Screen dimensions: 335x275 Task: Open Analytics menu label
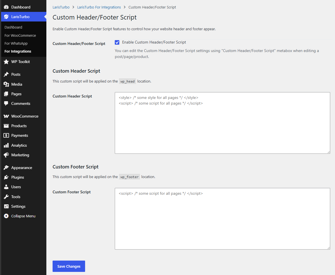[19, 145]
